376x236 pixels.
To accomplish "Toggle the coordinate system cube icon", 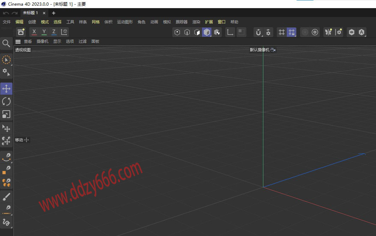I will coord(64,32).
